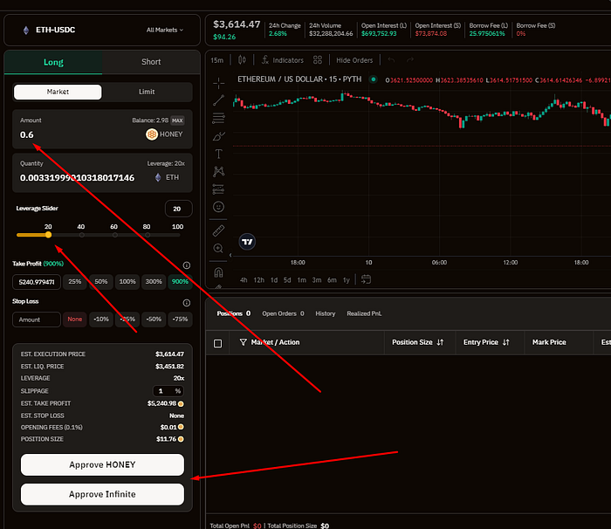Click the redo arrow in chart toolbar
Screen dimensions: 611x529
click(410, 60)
